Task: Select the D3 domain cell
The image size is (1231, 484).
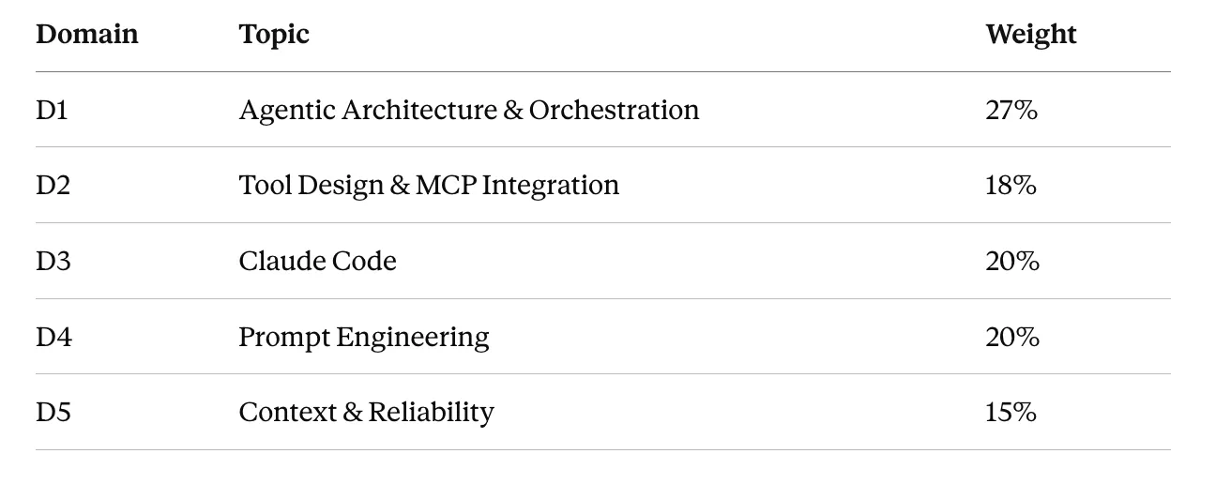Action: coord(53,261)
